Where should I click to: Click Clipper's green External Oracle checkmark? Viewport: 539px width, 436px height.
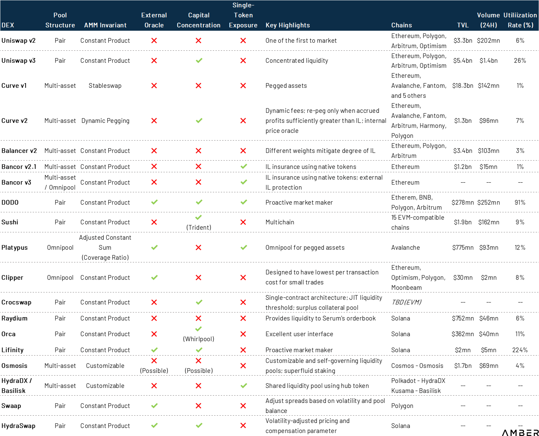[x=154, y=277]
